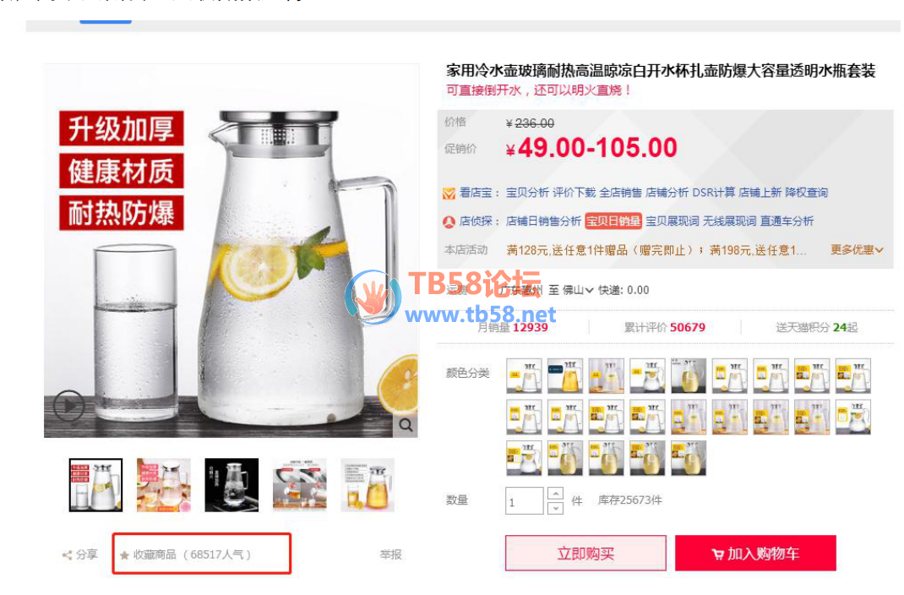This screenshot has width=904, height=595.
Task: Select the highlighted 宝贝日销量 tab
Action: 613,221
